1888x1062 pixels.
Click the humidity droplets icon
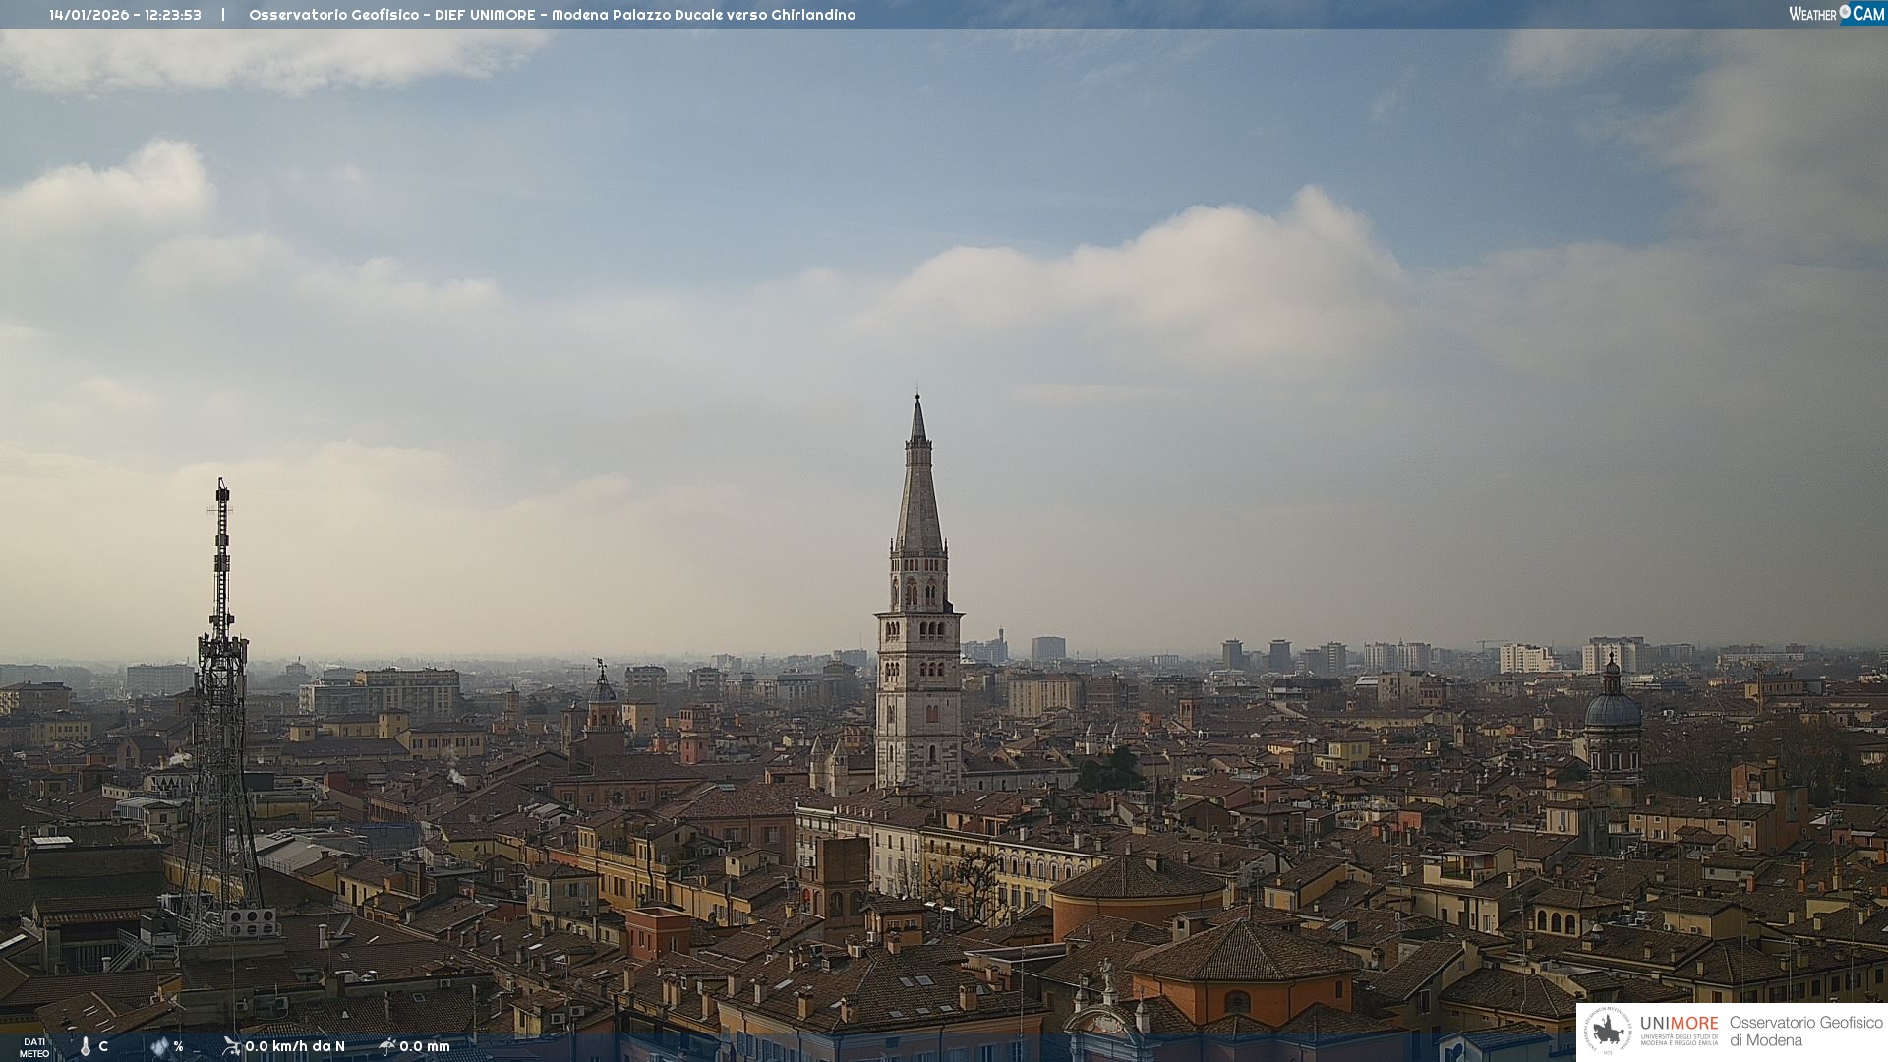pos(159,1047)
